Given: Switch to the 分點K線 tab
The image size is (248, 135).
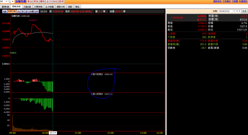Looking at the screenshot, I should (x=27, y=7).
